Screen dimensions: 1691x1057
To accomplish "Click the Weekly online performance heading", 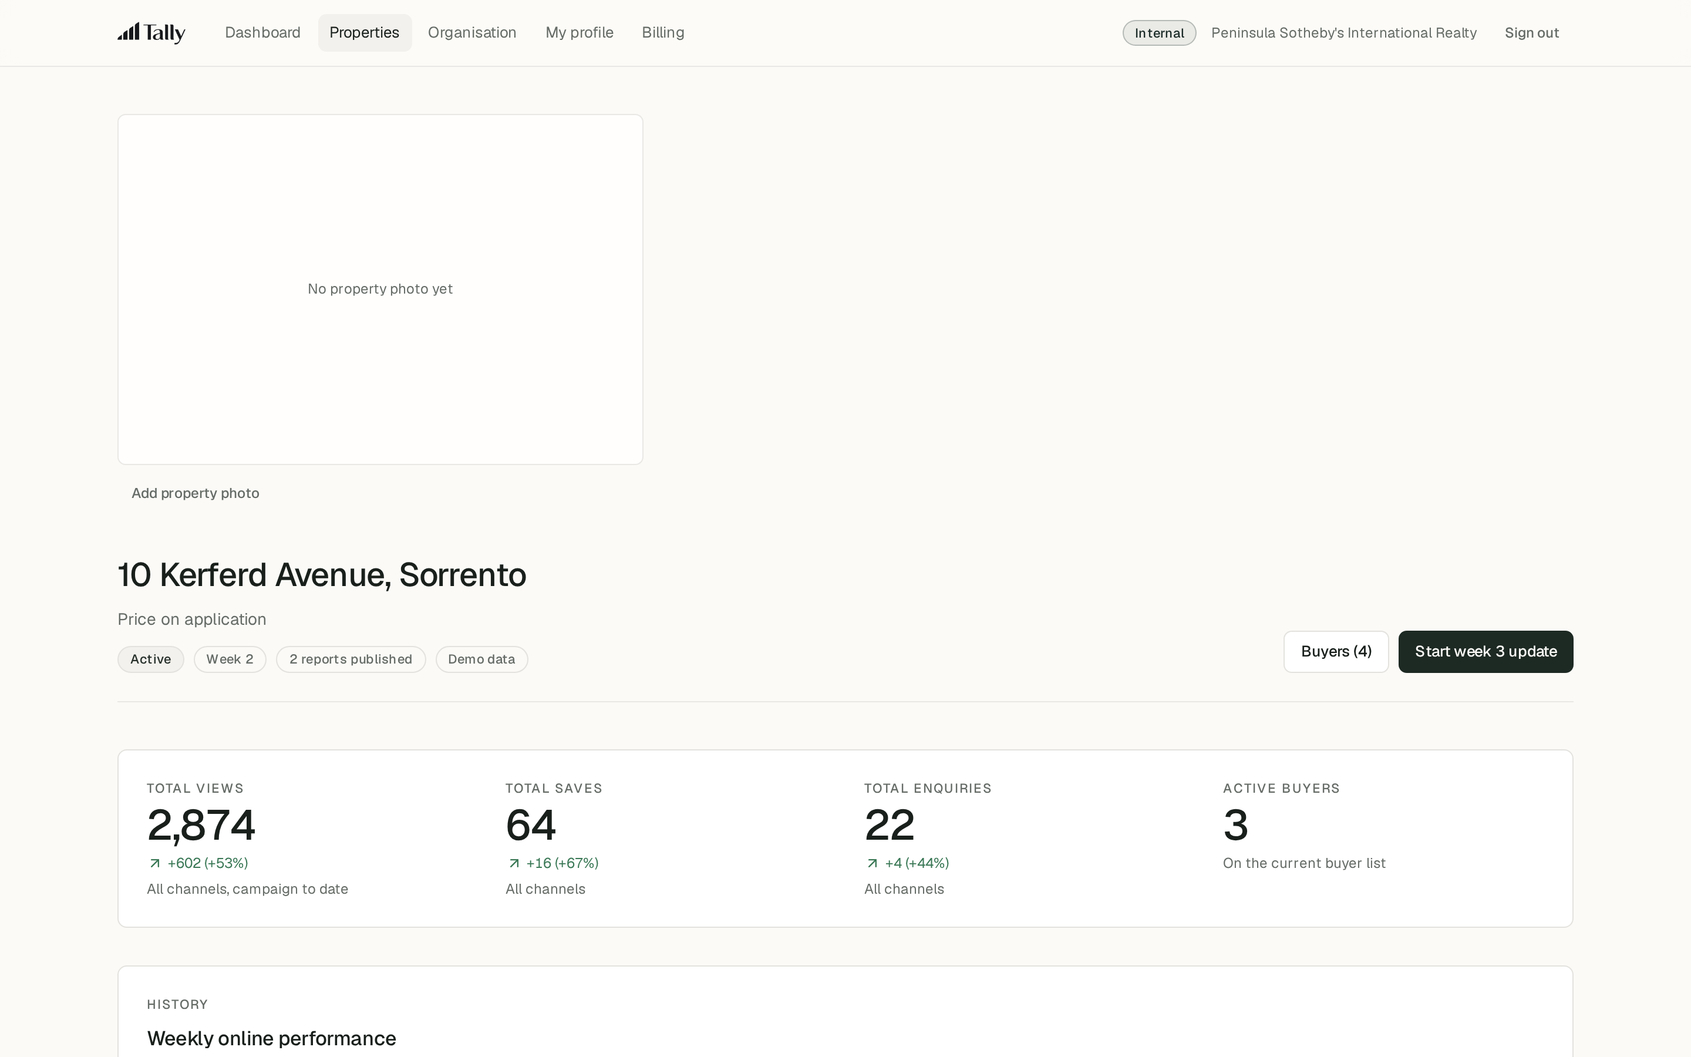I will (272, 1039).
